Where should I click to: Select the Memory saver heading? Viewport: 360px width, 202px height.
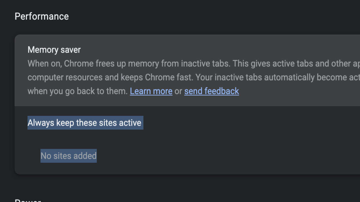(54, 50)
